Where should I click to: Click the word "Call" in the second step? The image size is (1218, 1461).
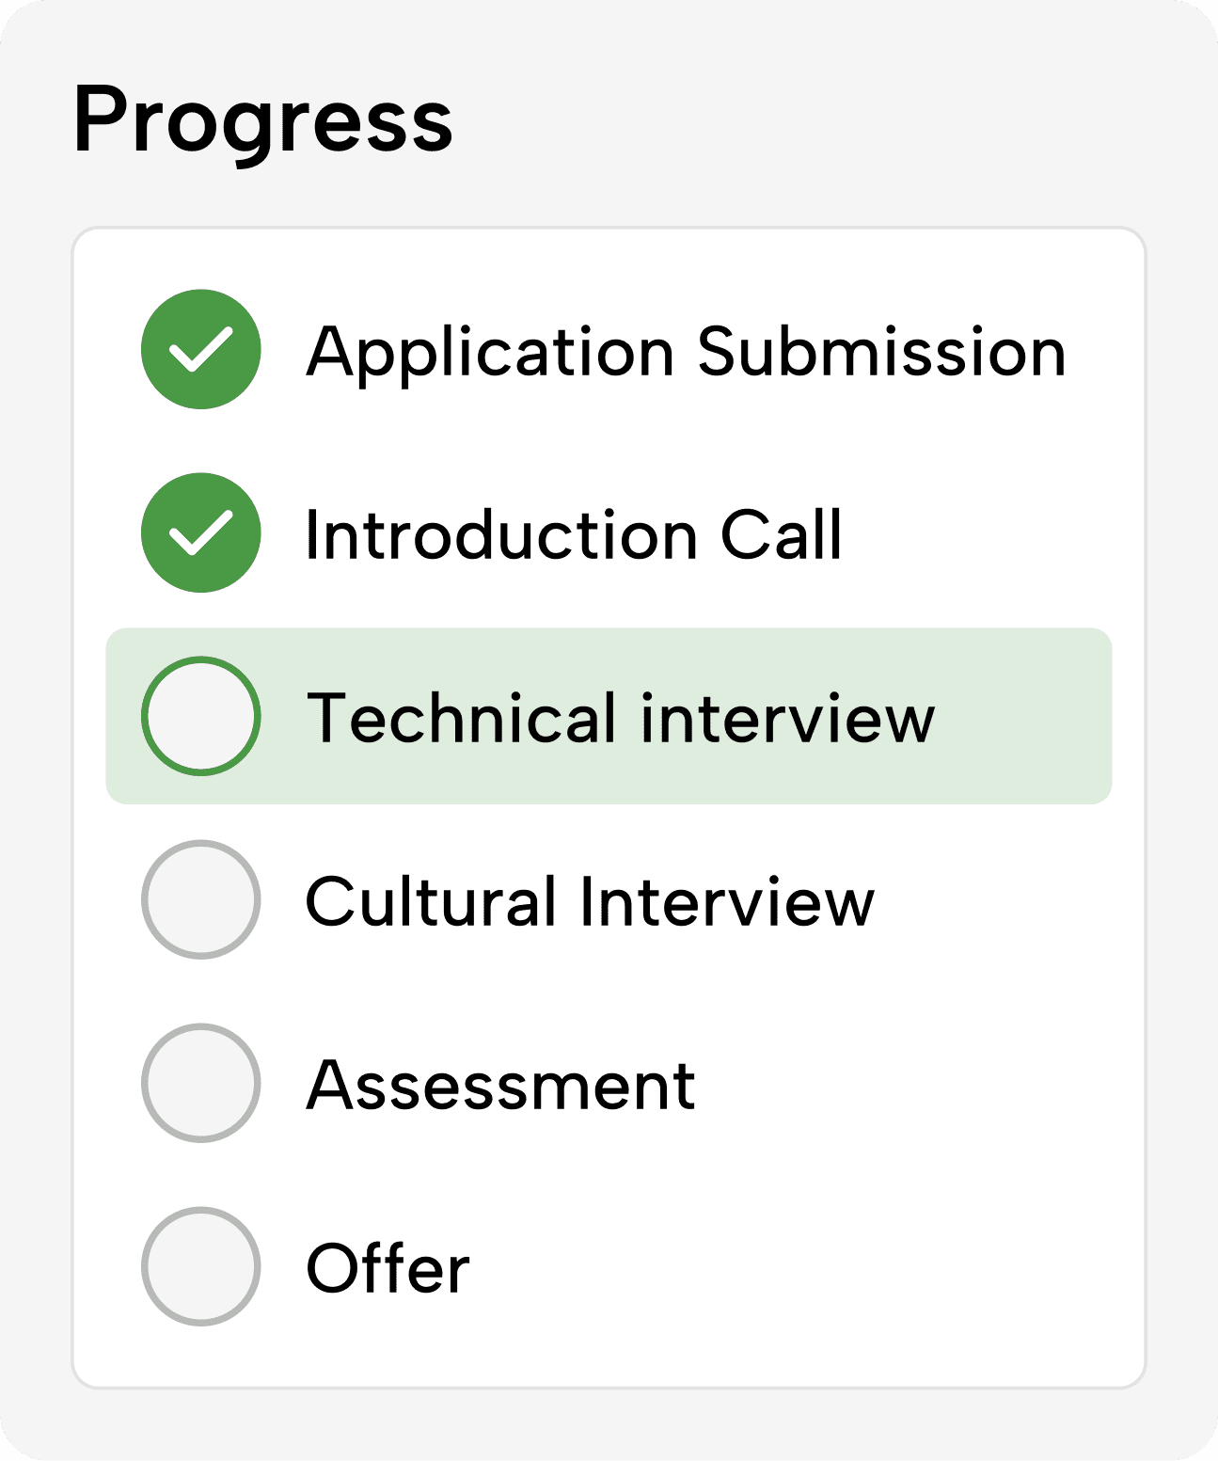(x=781, y=535)
